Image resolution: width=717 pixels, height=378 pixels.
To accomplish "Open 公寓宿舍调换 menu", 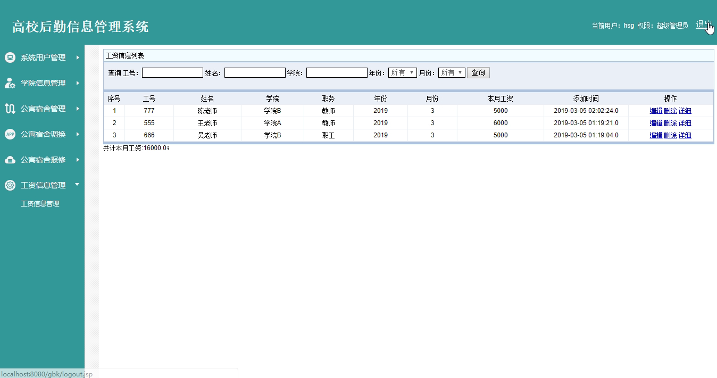I will coord(43,134).
